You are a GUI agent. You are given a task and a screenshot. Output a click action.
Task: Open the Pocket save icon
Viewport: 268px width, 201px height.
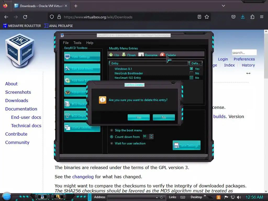233,17
